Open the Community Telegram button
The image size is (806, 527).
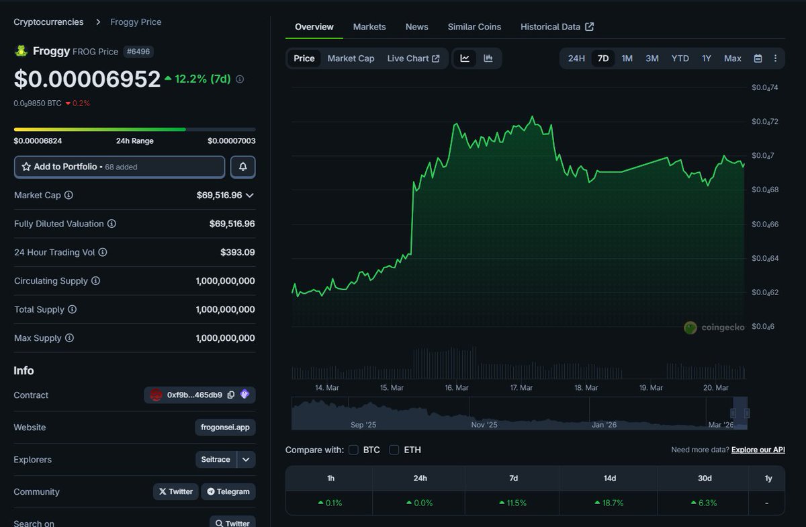[x=228, y=491]
